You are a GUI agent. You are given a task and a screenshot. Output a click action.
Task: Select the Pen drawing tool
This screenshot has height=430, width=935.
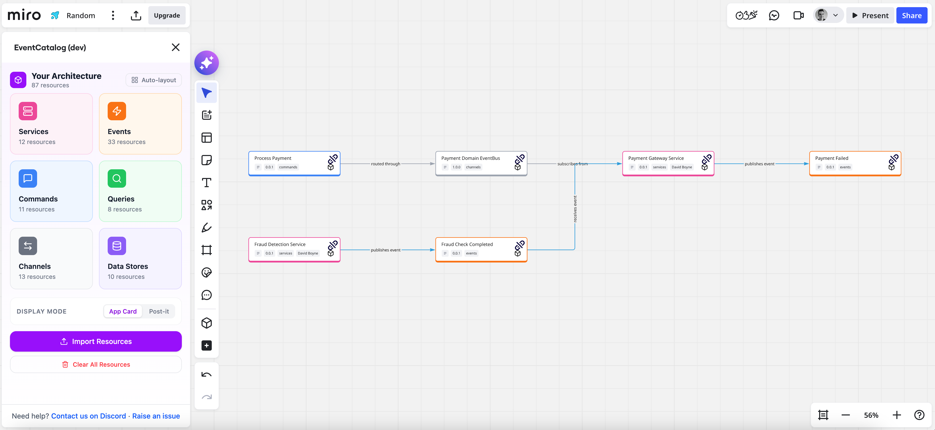206,228
